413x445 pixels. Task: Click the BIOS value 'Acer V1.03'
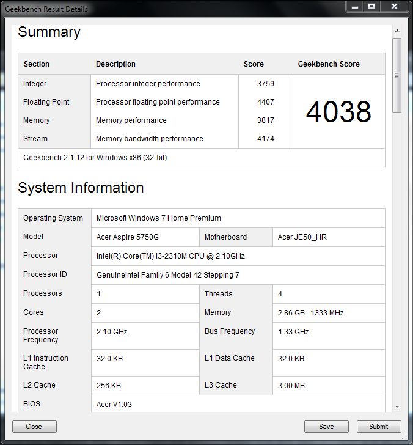114,405
